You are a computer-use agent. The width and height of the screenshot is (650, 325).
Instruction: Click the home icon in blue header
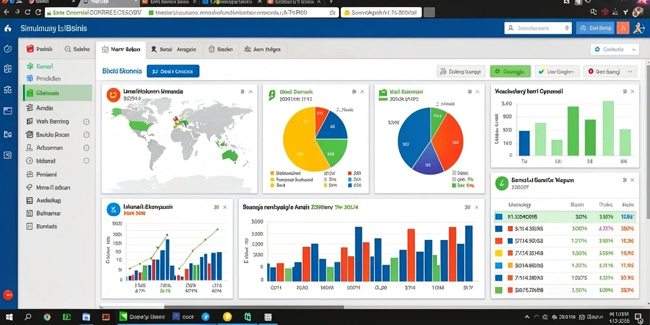8,28
